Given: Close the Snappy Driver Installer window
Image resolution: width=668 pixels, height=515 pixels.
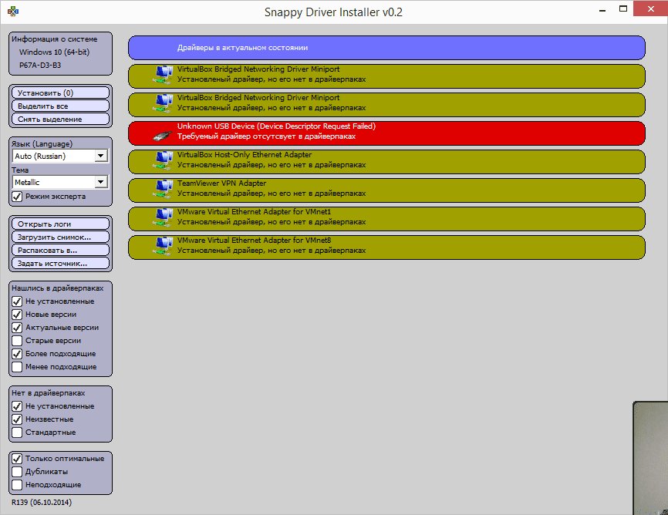Looking at the screenshot, I should coord(650,9).
